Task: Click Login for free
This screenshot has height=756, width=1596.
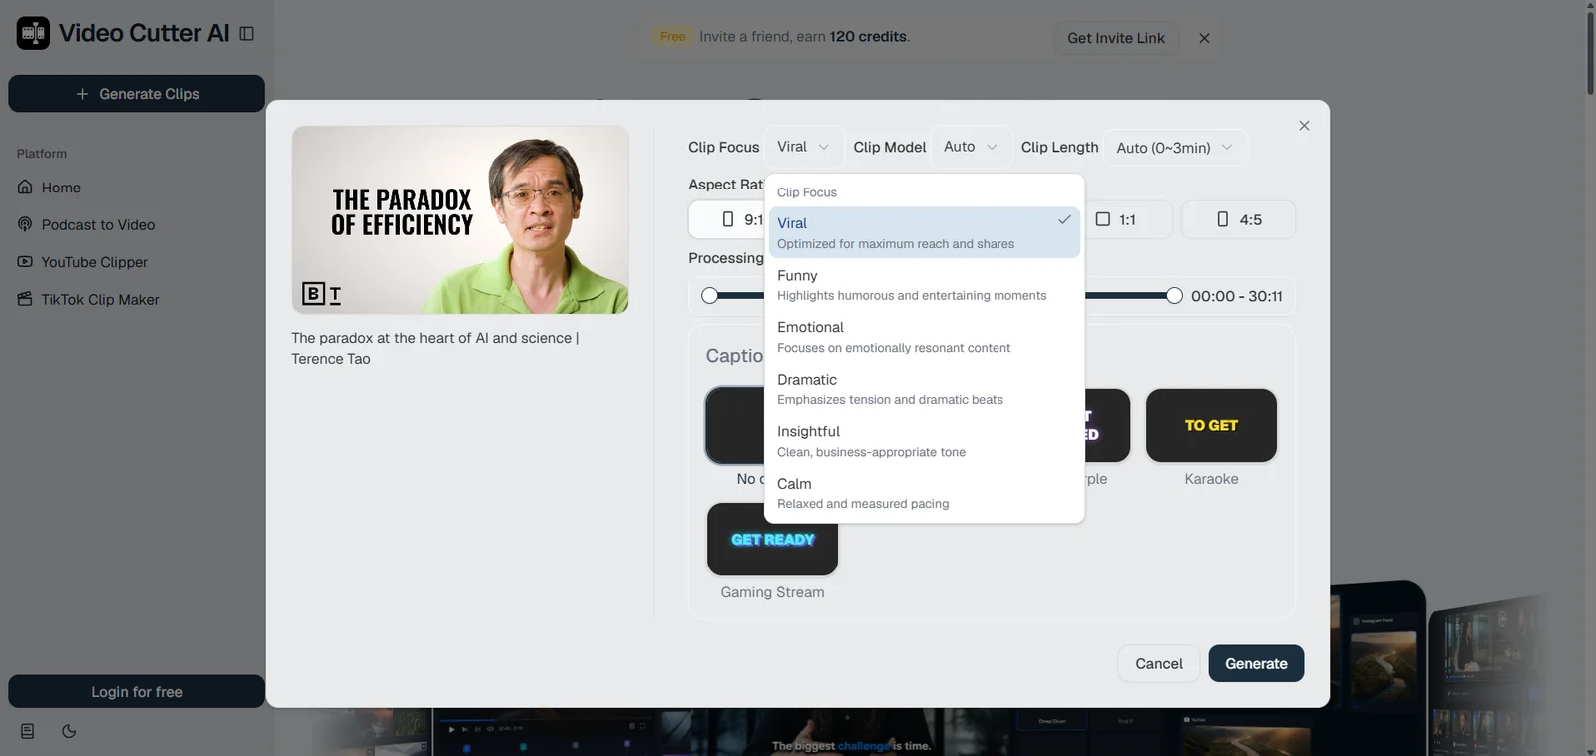Action: (137, 692)
